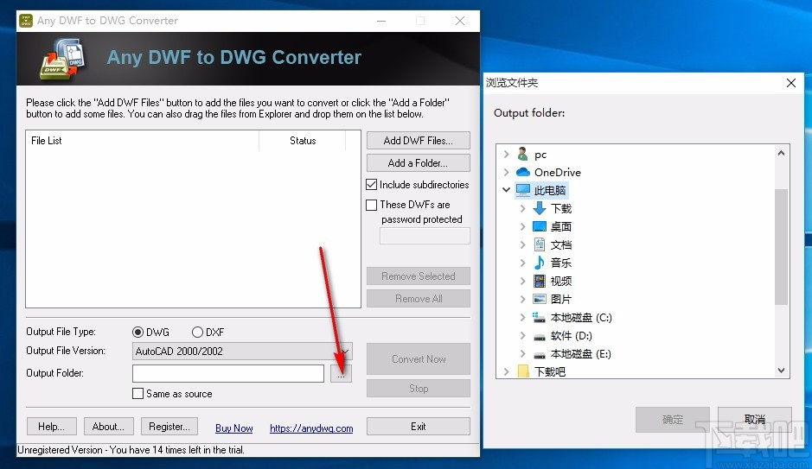Click the About button
This screenshot has height=469, width=812.
[x=109, y=427]
